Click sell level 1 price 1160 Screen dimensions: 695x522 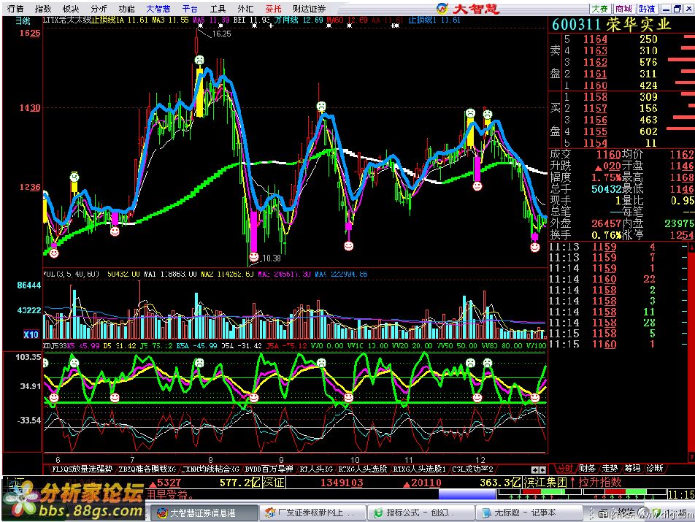click(x=595, y=85)
